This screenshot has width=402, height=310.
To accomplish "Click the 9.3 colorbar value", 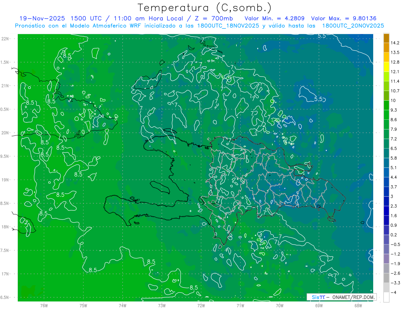I will [394, 110].
